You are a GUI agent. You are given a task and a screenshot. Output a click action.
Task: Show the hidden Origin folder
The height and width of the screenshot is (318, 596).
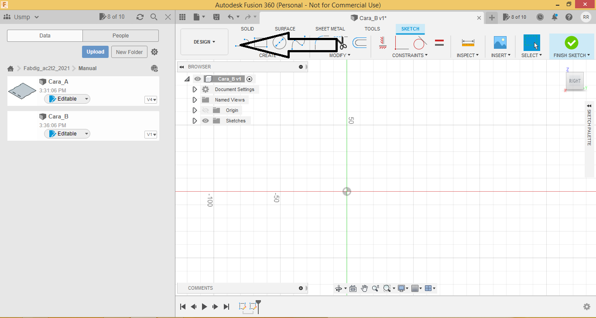(x=206, y=110)
